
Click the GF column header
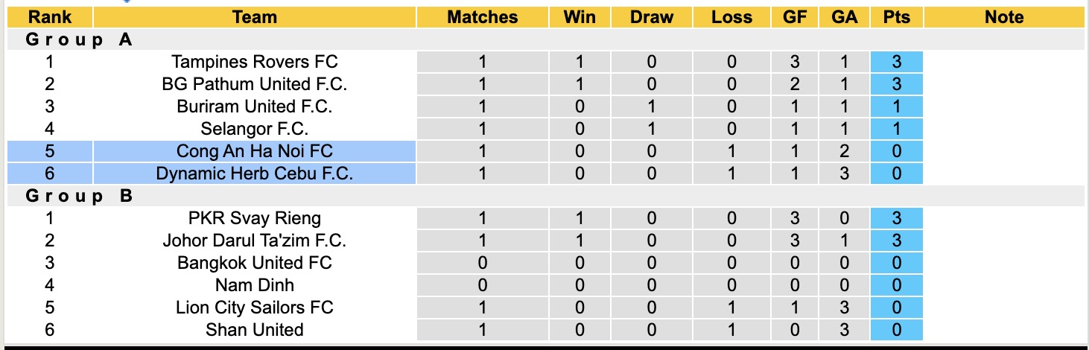796,17
